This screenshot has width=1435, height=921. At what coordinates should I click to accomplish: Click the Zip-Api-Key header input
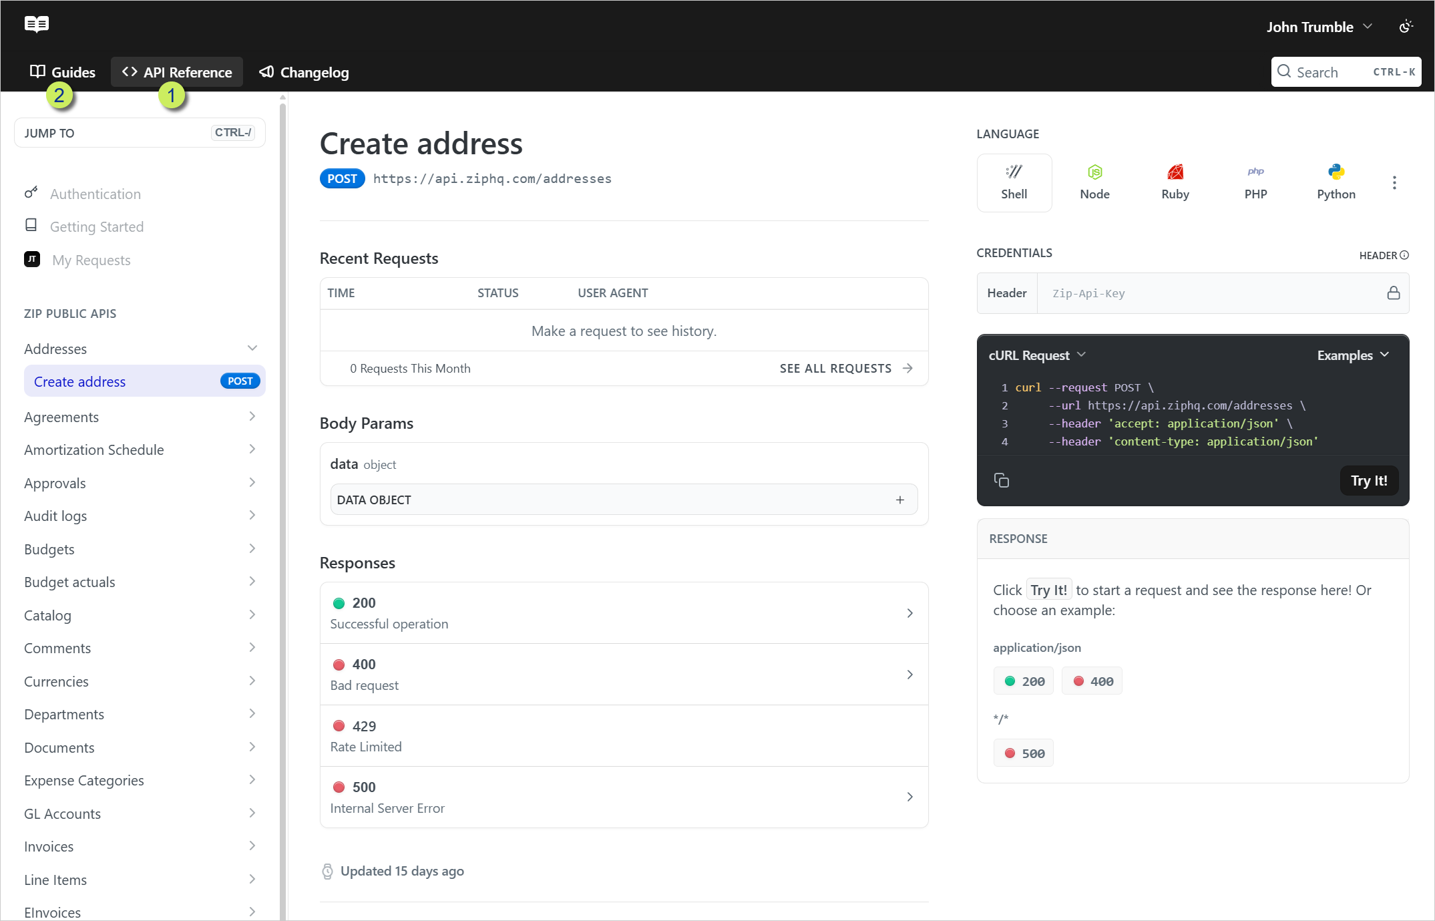point(1210,293)
